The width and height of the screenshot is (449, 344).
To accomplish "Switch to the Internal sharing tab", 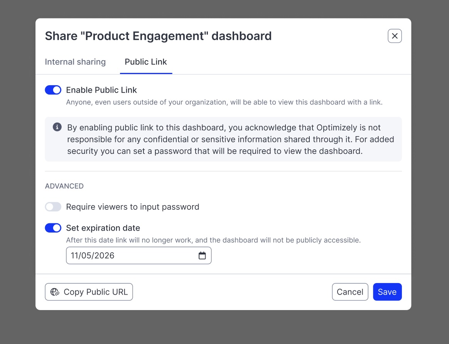I will (x=75, y=62).
